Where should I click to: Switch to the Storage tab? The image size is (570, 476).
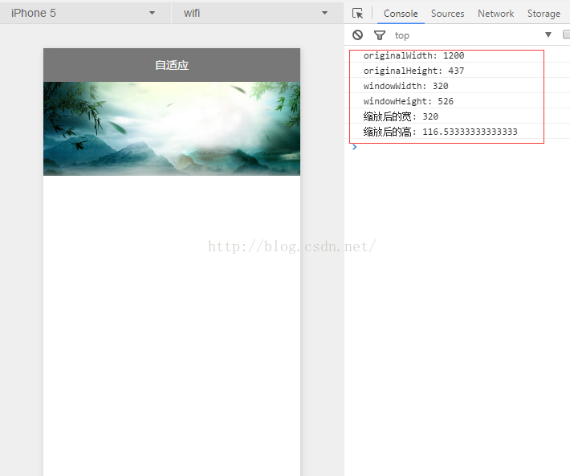pos(544,14)
